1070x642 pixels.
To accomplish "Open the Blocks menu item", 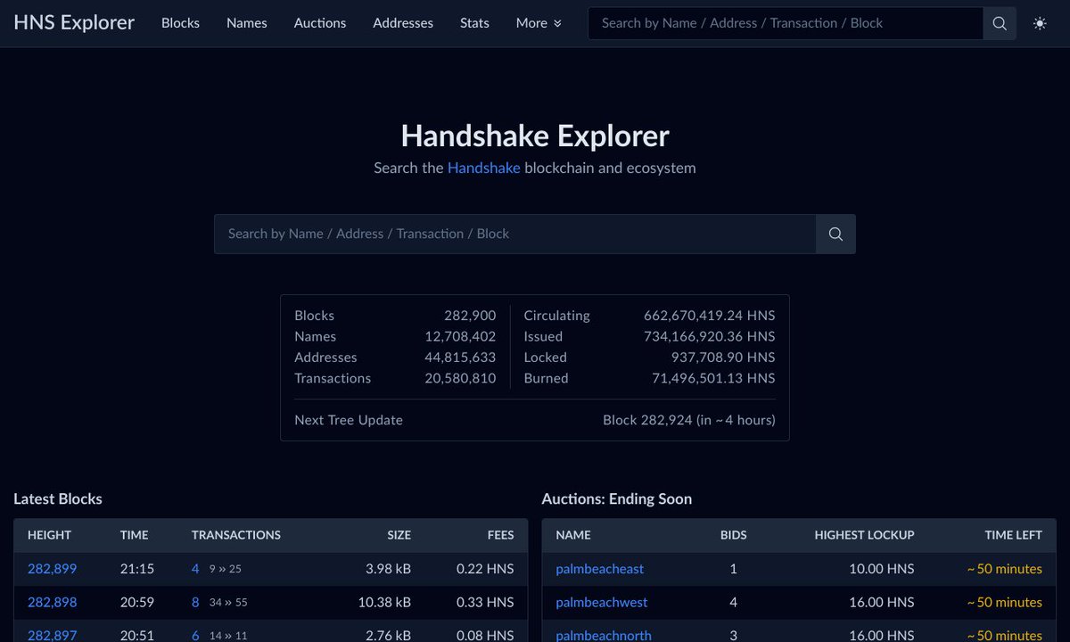I will click(180, 23).
